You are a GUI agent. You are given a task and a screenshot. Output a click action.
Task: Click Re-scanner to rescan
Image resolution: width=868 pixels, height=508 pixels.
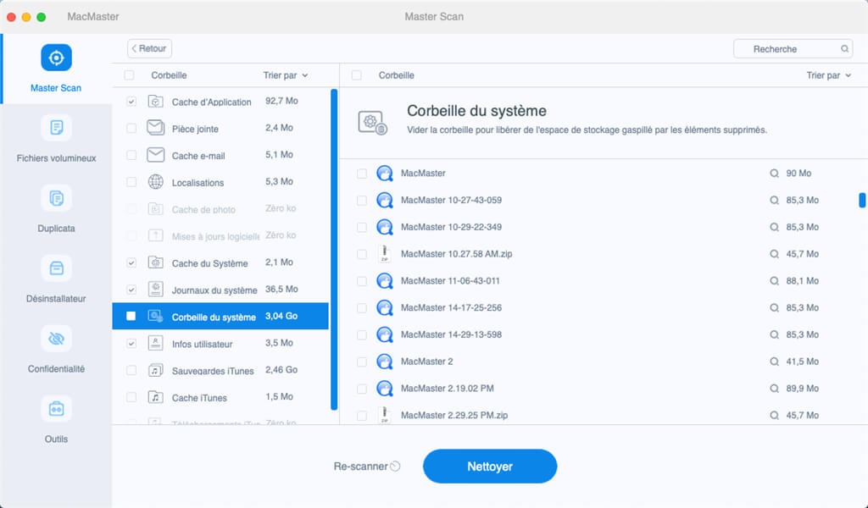[366, 467]
